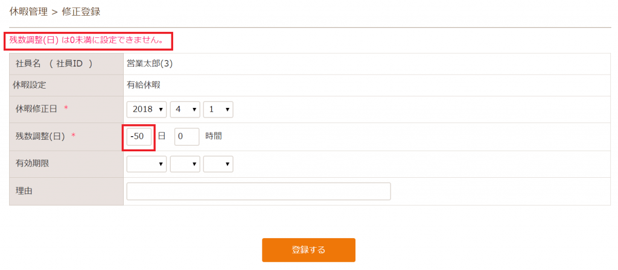Click the employee name 営業太郎(3)
Image resolution: width=618 pixels, height=270 pixels.
[x=150, y=64]
